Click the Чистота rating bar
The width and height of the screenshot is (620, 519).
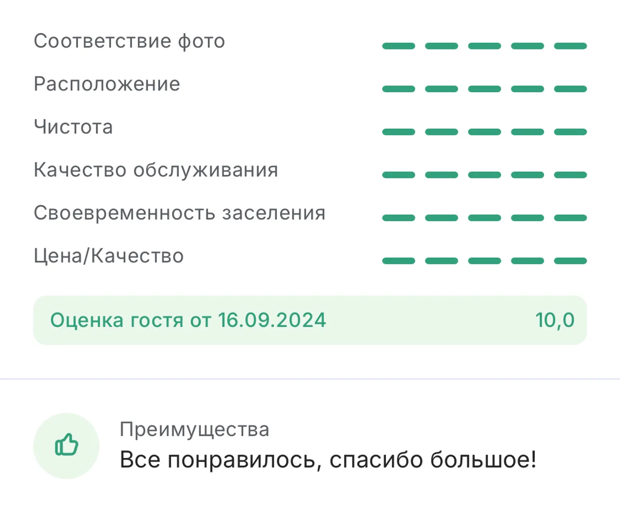point(484,132)
